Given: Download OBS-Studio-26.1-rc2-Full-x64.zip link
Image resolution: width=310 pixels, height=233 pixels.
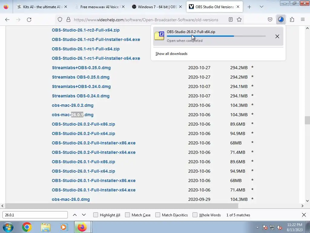Looking at the screenshot, I should (86, 30).
